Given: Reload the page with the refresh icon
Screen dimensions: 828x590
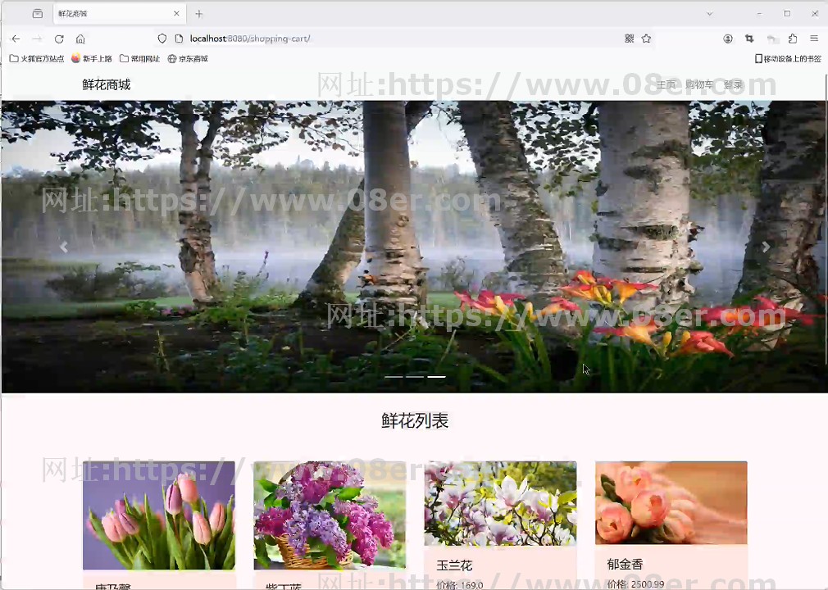Looking at the screenshot, I should click(x=59, y=39).
